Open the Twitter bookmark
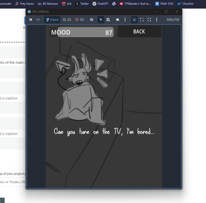 point(82,4)
